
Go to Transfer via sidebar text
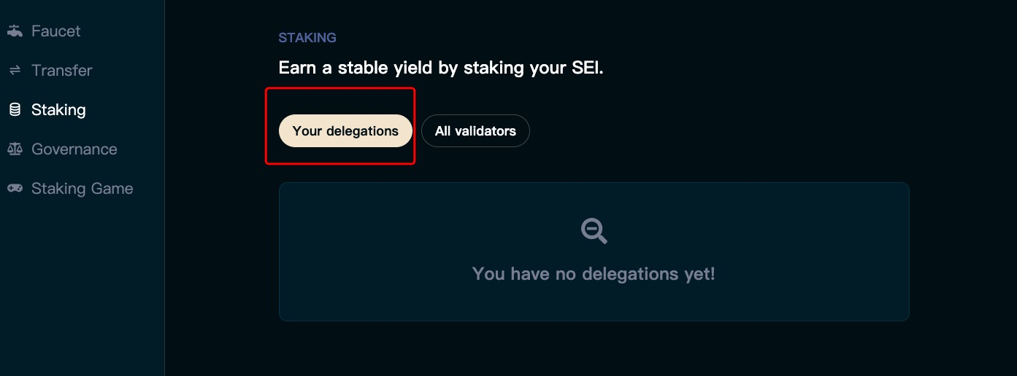(61, 71)
